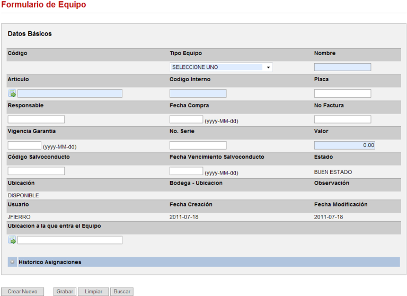Image resolution: width=407 pixels, height=296 pixels.
Task: Expand the Historico Asignaciones section
Action: pyautogui.click(x=13, y=262)
